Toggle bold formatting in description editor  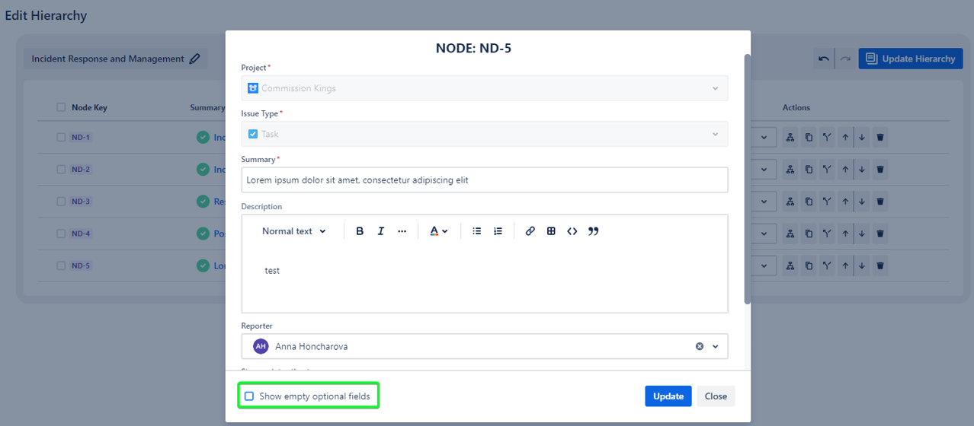tap(360, 231)
